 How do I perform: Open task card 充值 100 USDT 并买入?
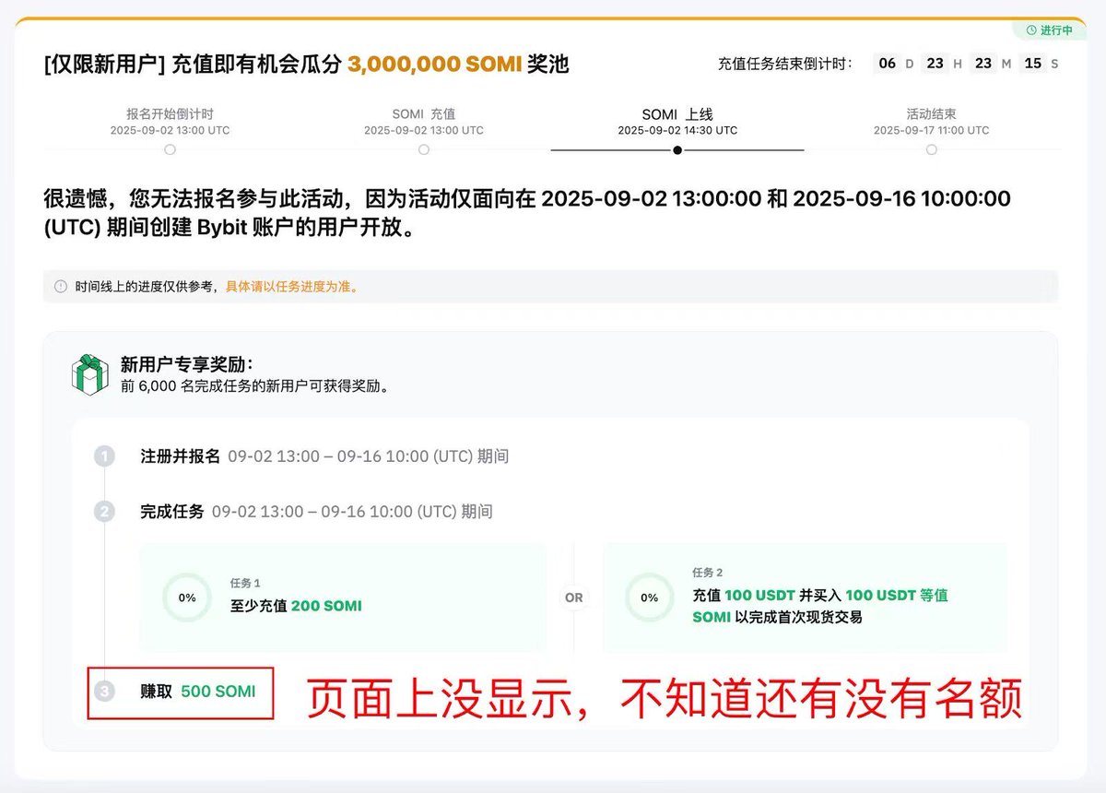tap(805, 598)
